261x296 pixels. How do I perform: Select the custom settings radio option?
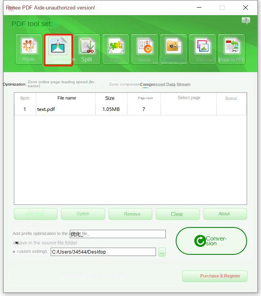click(x=14, y=252)
